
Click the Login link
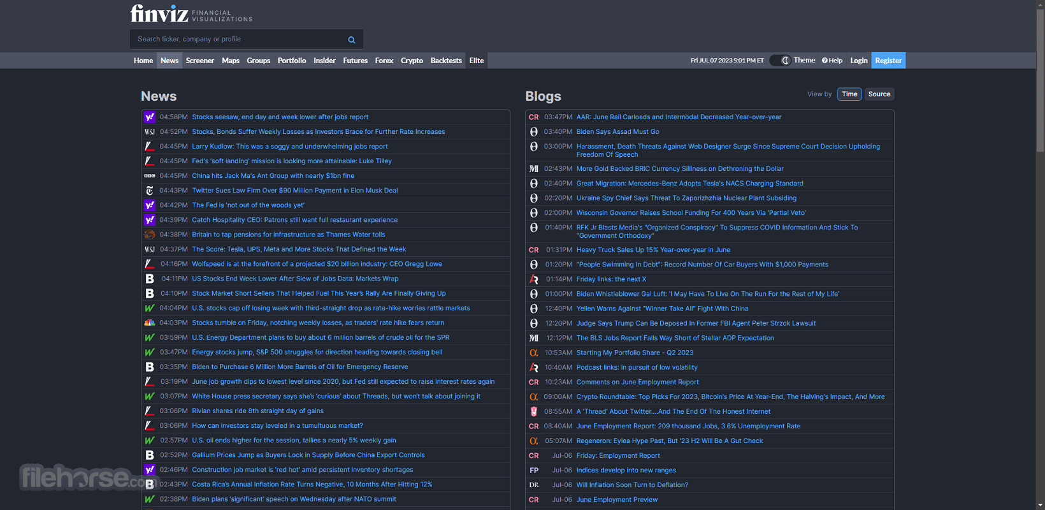tap(859, 61)
